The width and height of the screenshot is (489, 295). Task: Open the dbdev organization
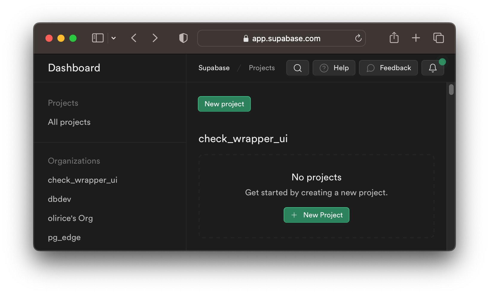[59, 199]
